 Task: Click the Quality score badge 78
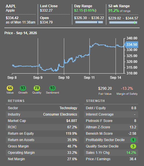(37, 88)
